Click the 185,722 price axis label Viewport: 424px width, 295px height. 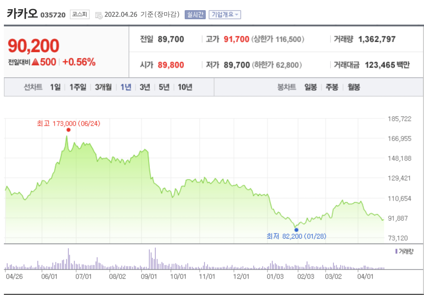coord(400,119)
